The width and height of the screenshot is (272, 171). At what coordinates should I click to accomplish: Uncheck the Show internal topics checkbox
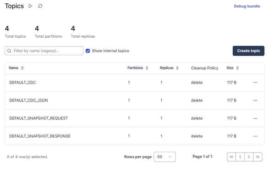click(x=88, y=51)
